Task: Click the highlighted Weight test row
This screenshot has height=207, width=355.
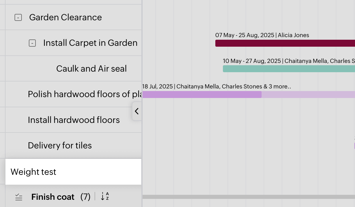Action: pyautogui.click(x=73, y=172)
